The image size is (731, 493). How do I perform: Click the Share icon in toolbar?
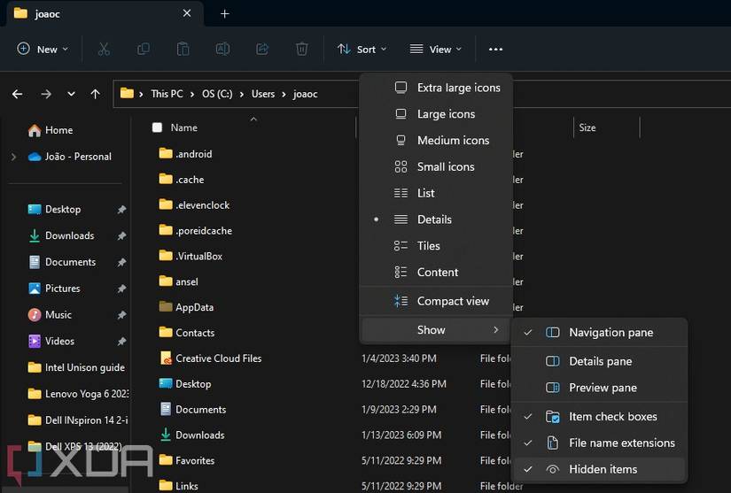(262, 50)
